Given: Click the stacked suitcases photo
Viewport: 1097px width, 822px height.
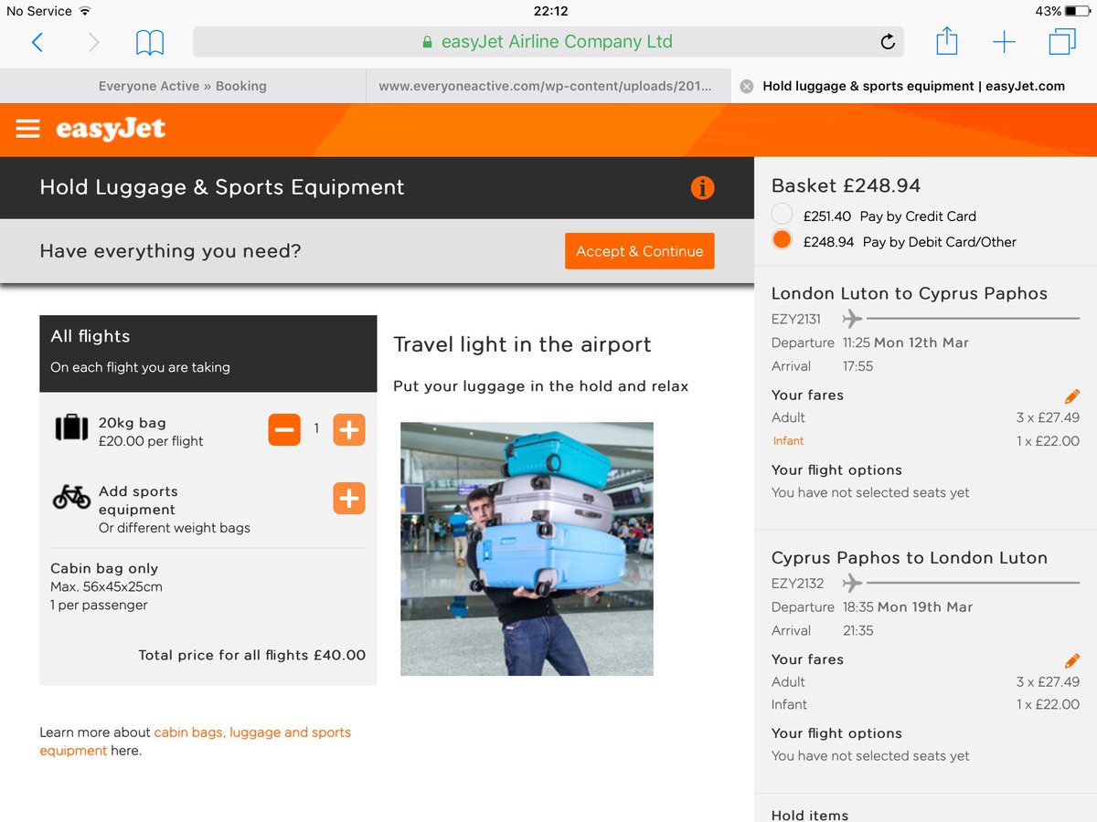Looking at the screenshot, I should [527, 549].
